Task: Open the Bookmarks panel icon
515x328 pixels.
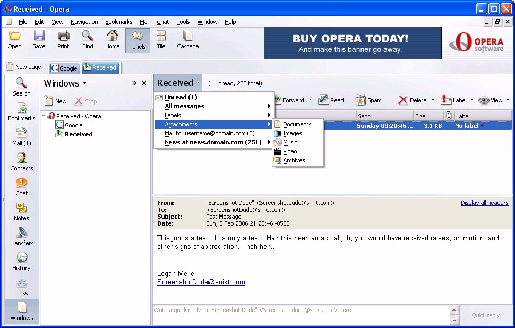Action: tap(22, 112)
